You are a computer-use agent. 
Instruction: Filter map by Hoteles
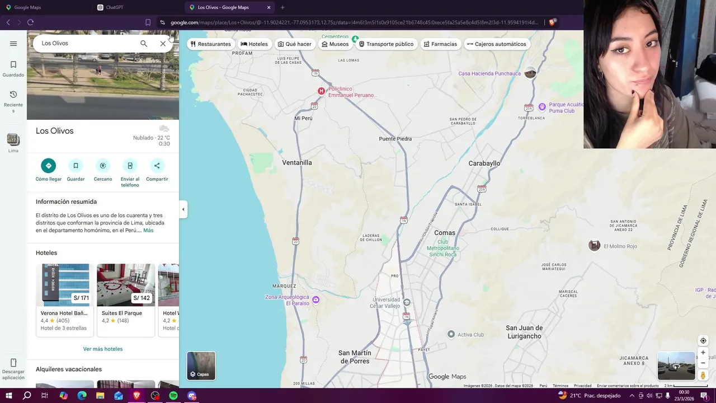(x=255, y=44)
